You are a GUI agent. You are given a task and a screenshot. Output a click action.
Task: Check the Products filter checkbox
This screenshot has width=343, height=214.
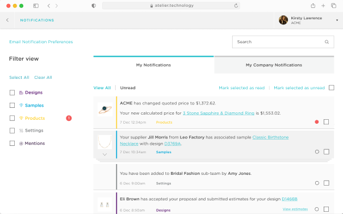point(12,118)
